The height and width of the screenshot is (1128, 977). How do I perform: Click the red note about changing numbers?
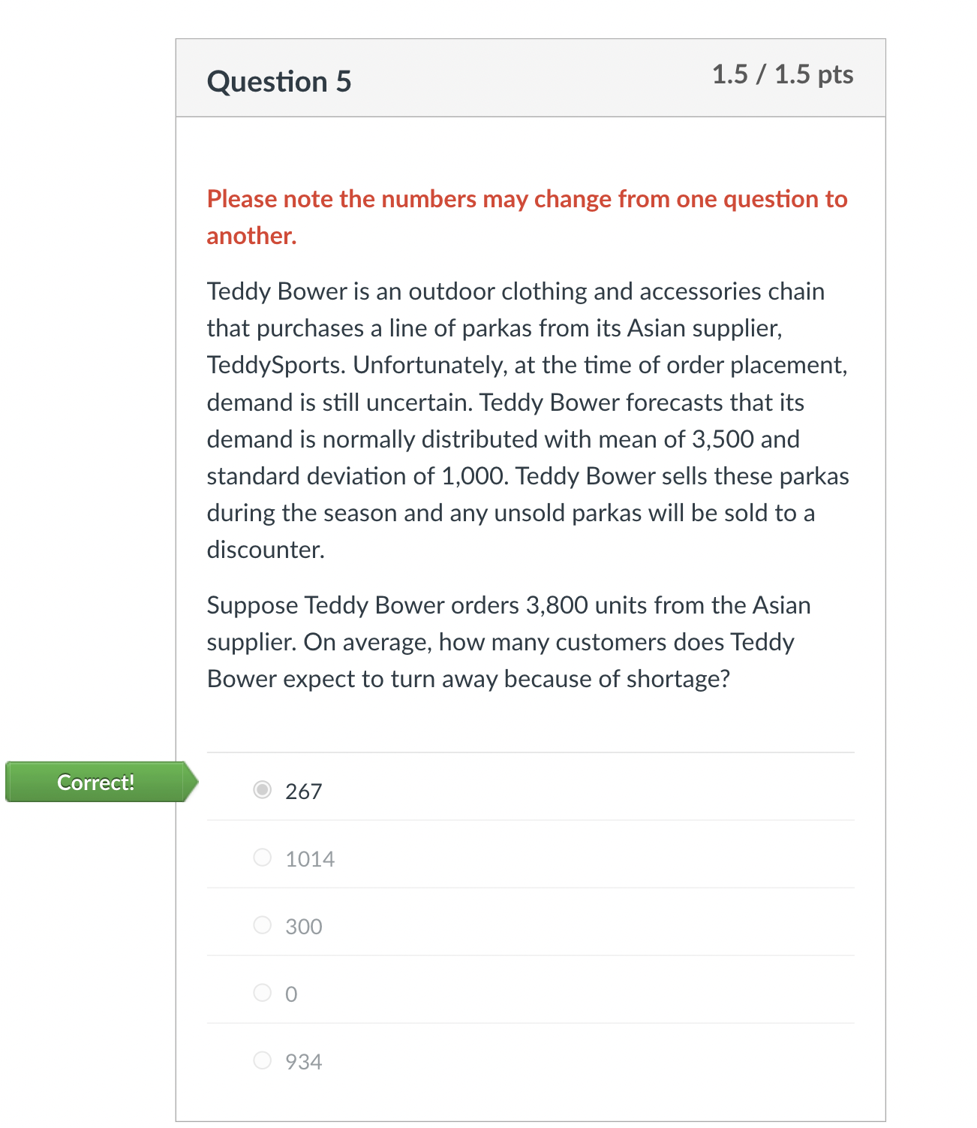pyautogui.click(x=526, y=216)
